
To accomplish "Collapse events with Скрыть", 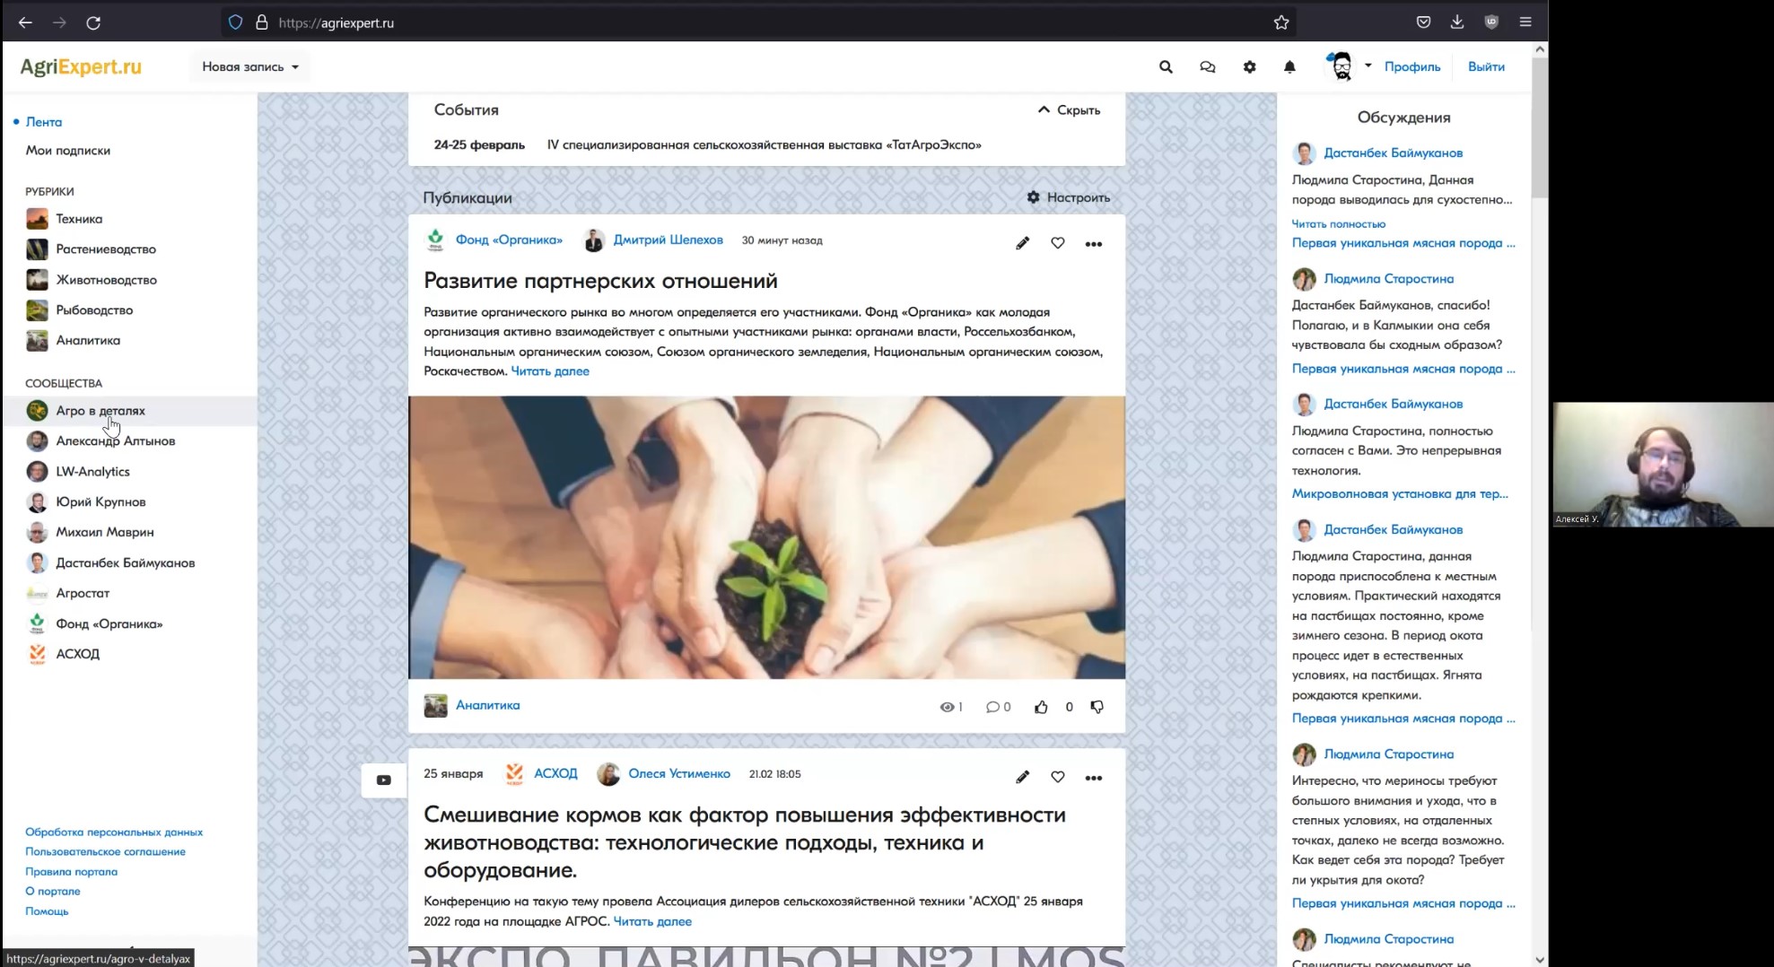I will [1069, 109].
